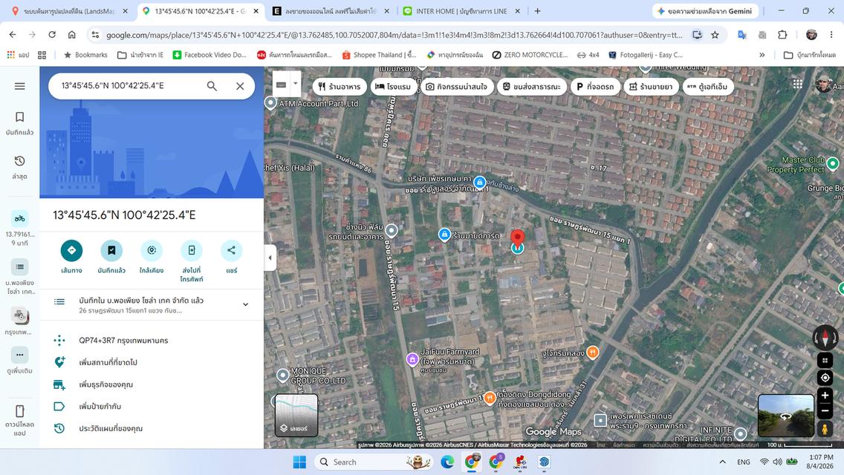Click the Windows taskbar Search box
The image size is (844, 475).
[x=374, y=462]
